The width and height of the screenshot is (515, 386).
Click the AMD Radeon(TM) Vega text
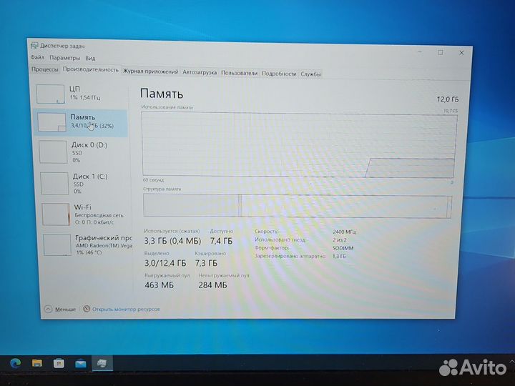click(x=104, y=245)
